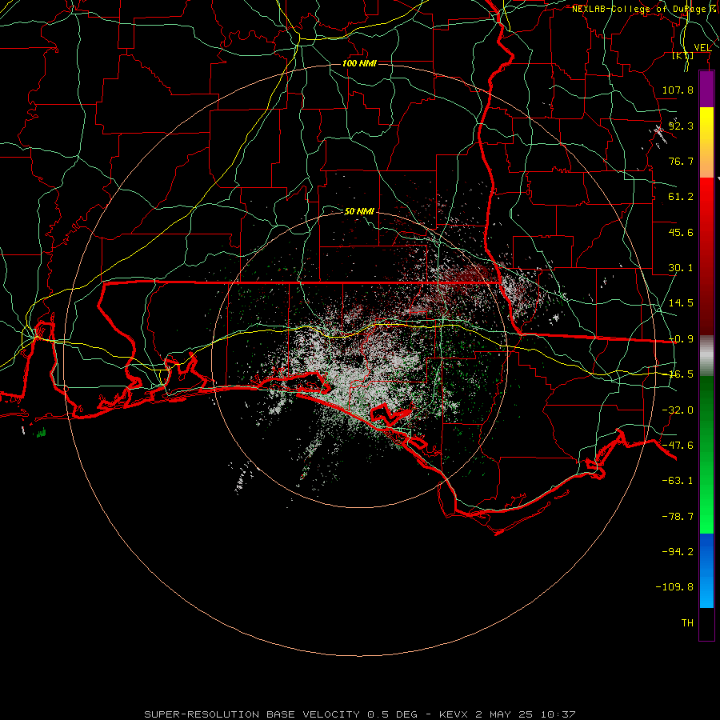The height and width of the screenshot is (720, 720).
Task: Pick the blue segment of the color bar
Action: [706, 570]
